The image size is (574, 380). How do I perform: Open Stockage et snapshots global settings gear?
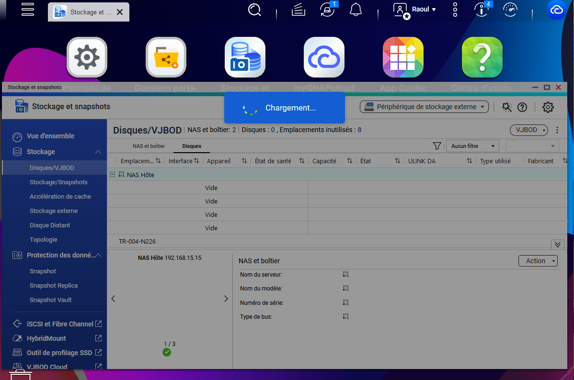click(548, 107)
